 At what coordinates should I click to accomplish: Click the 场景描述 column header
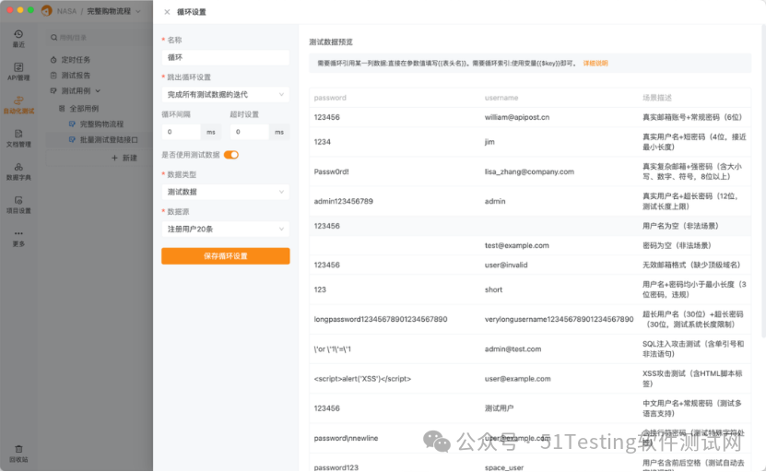pyautogui.click(x=657, y=98)
